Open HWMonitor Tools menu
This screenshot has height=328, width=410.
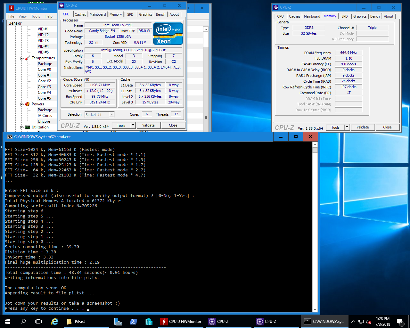[36, 16]
